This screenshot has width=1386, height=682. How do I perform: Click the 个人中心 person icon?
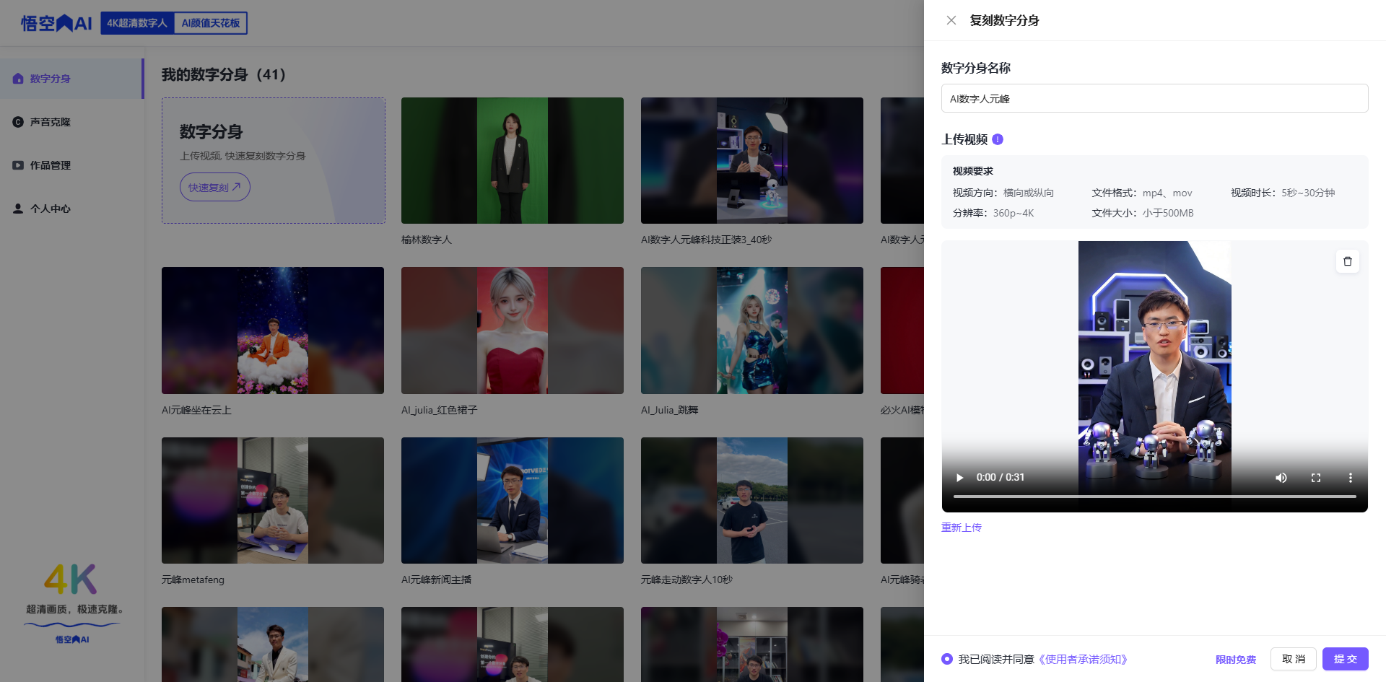pyautogui.click(x=18, y=209)
